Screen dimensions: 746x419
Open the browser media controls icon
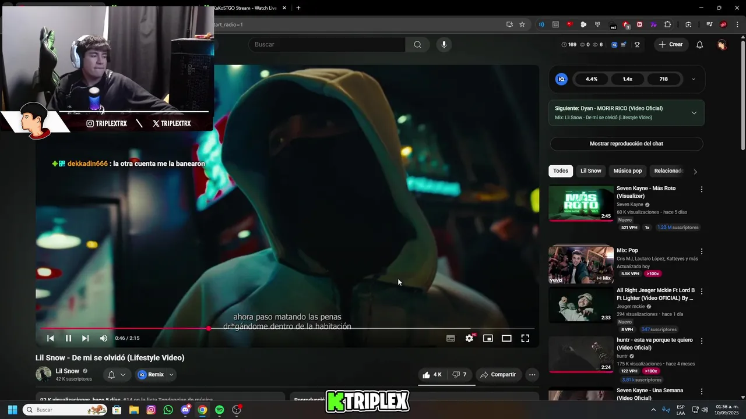[x=709, y=24]
